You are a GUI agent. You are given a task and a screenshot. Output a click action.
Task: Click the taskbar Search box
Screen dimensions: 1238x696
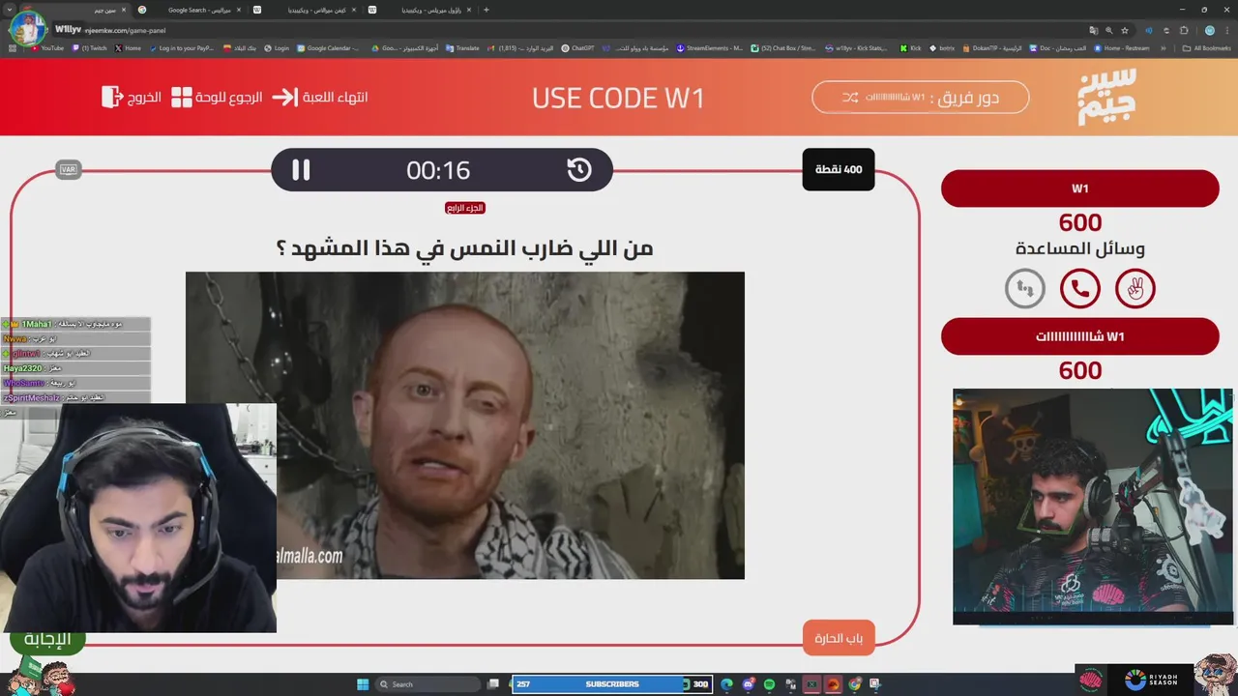[427, 684]
